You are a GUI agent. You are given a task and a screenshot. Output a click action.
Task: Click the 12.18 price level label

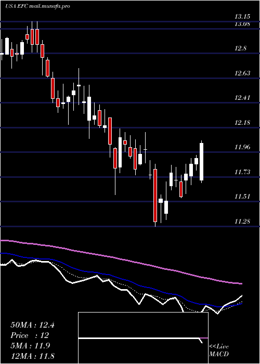(x=242, y=123)
